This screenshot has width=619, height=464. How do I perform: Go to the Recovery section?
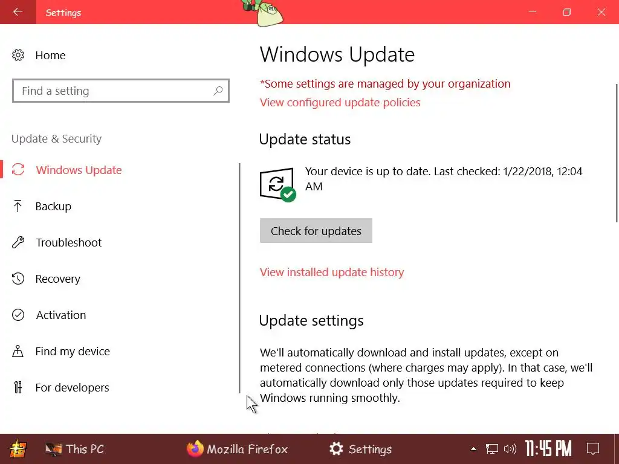tap(57, 279)
